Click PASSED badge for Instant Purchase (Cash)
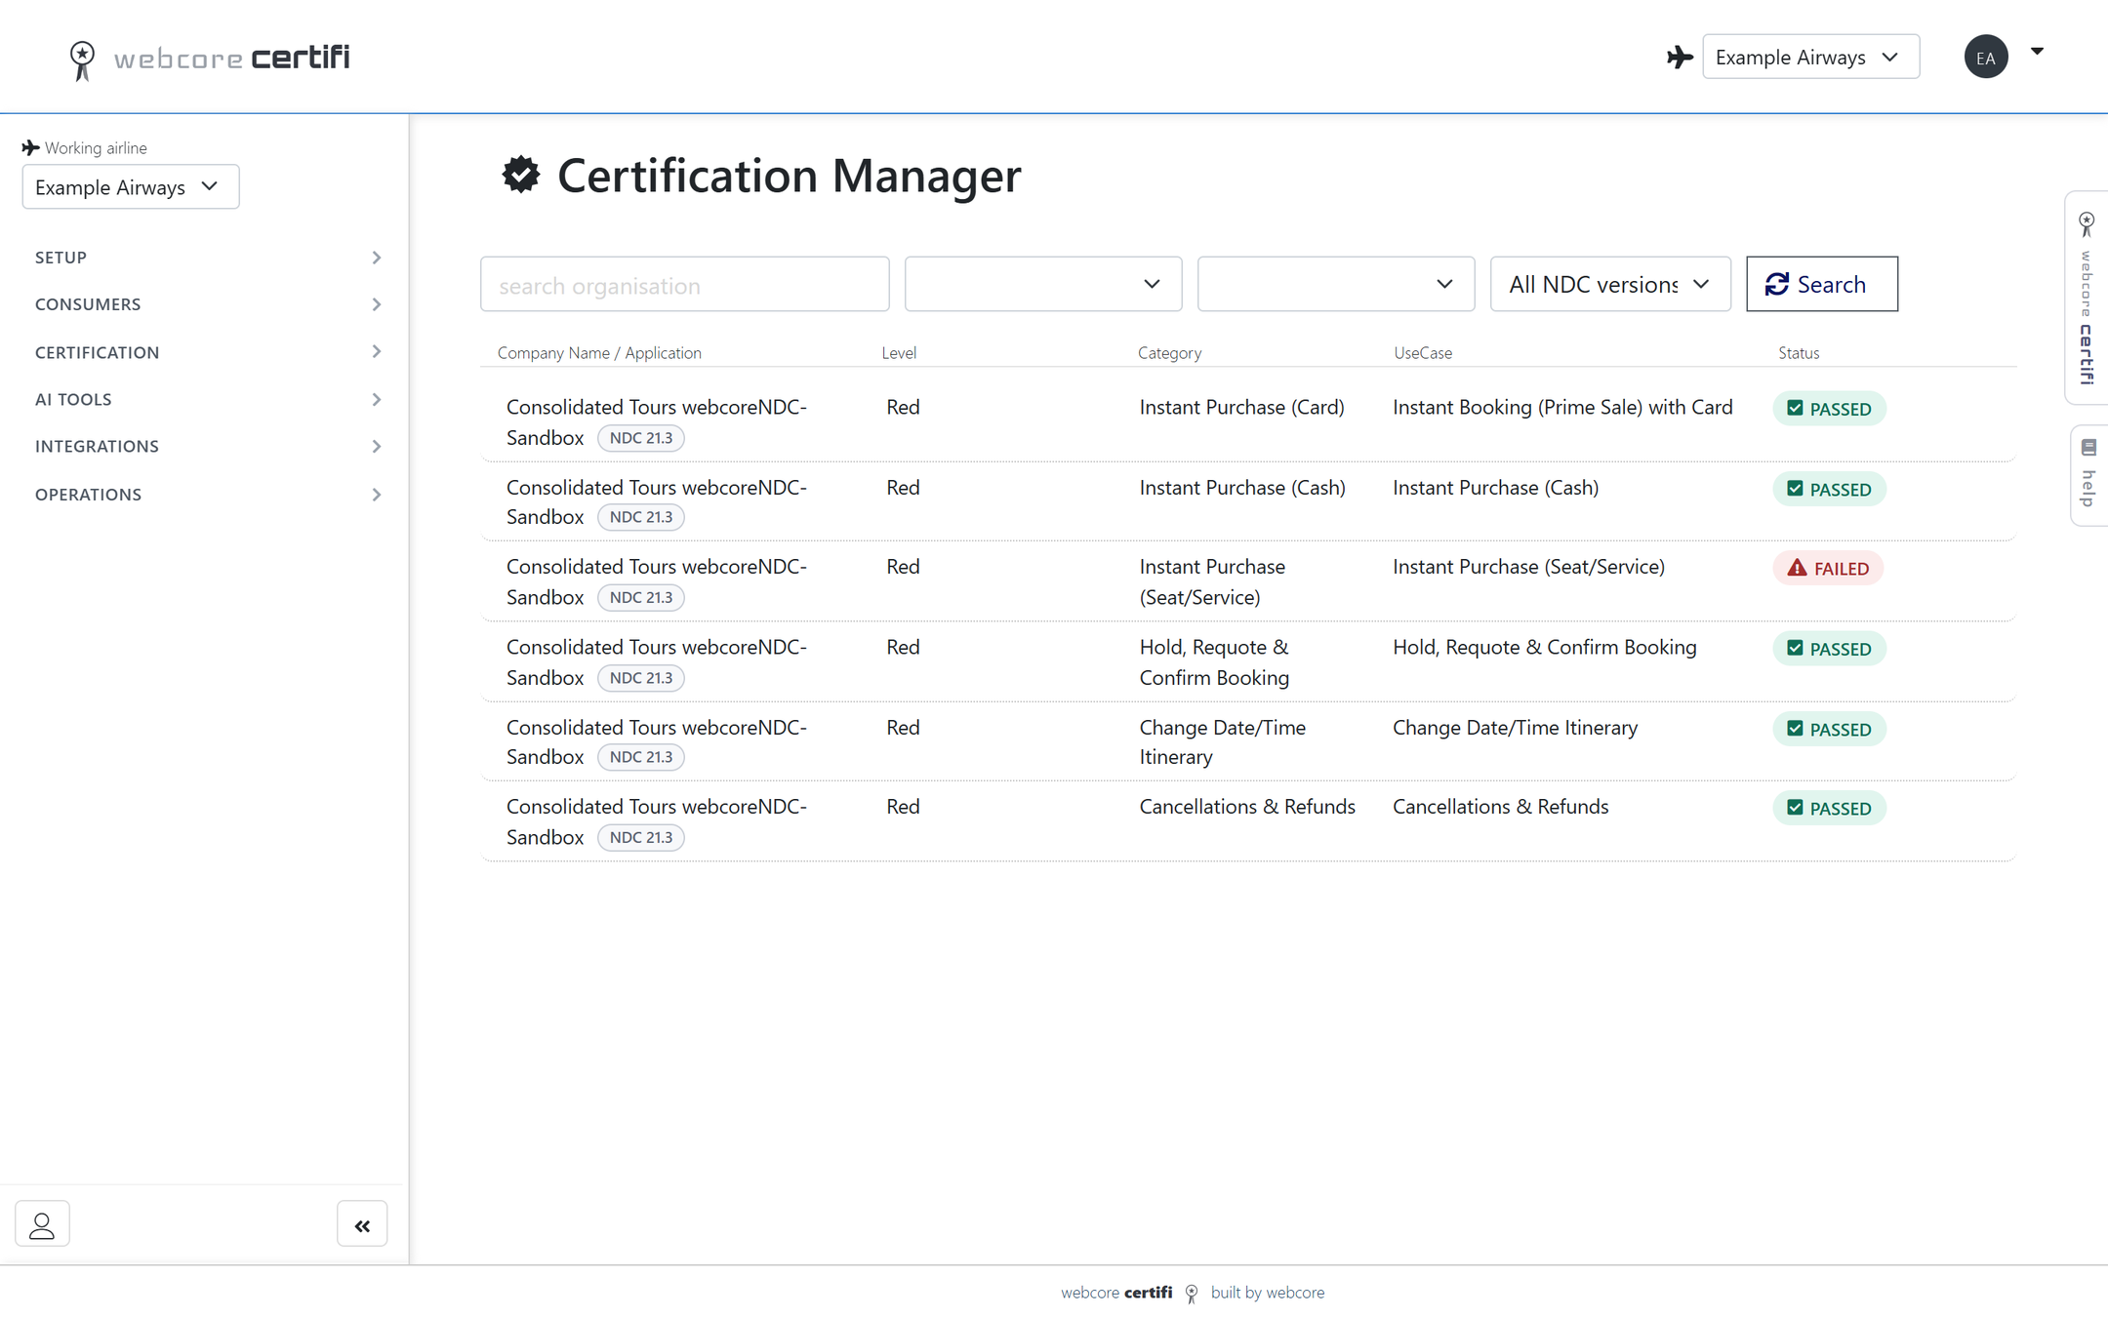2108x1317 pixels. pyautogui.click(x=1829, y=489)
